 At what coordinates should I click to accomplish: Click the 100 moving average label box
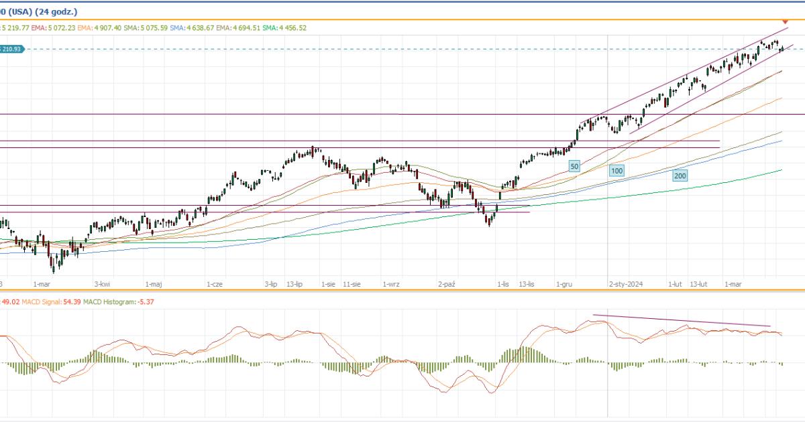(617, 171)
